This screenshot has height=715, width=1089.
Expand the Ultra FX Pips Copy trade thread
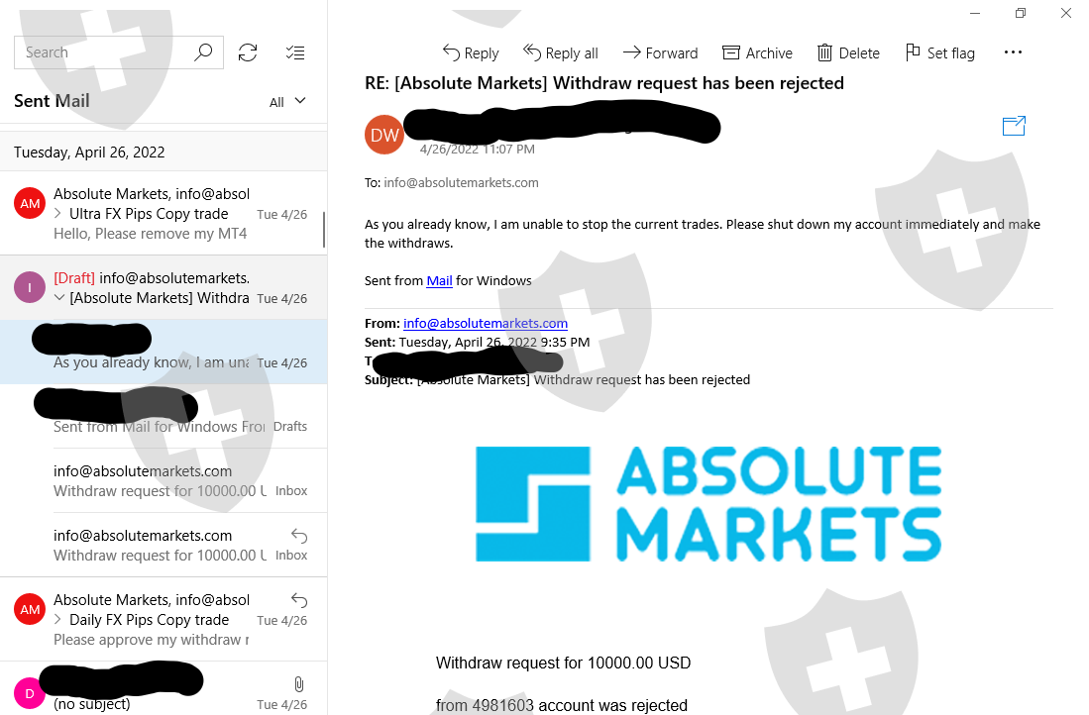pyautogui.click(x=57, y=214)
